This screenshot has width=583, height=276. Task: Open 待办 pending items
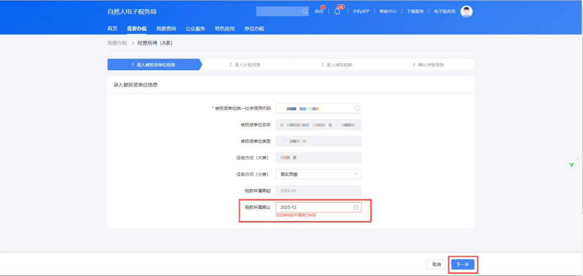point(319,11)
